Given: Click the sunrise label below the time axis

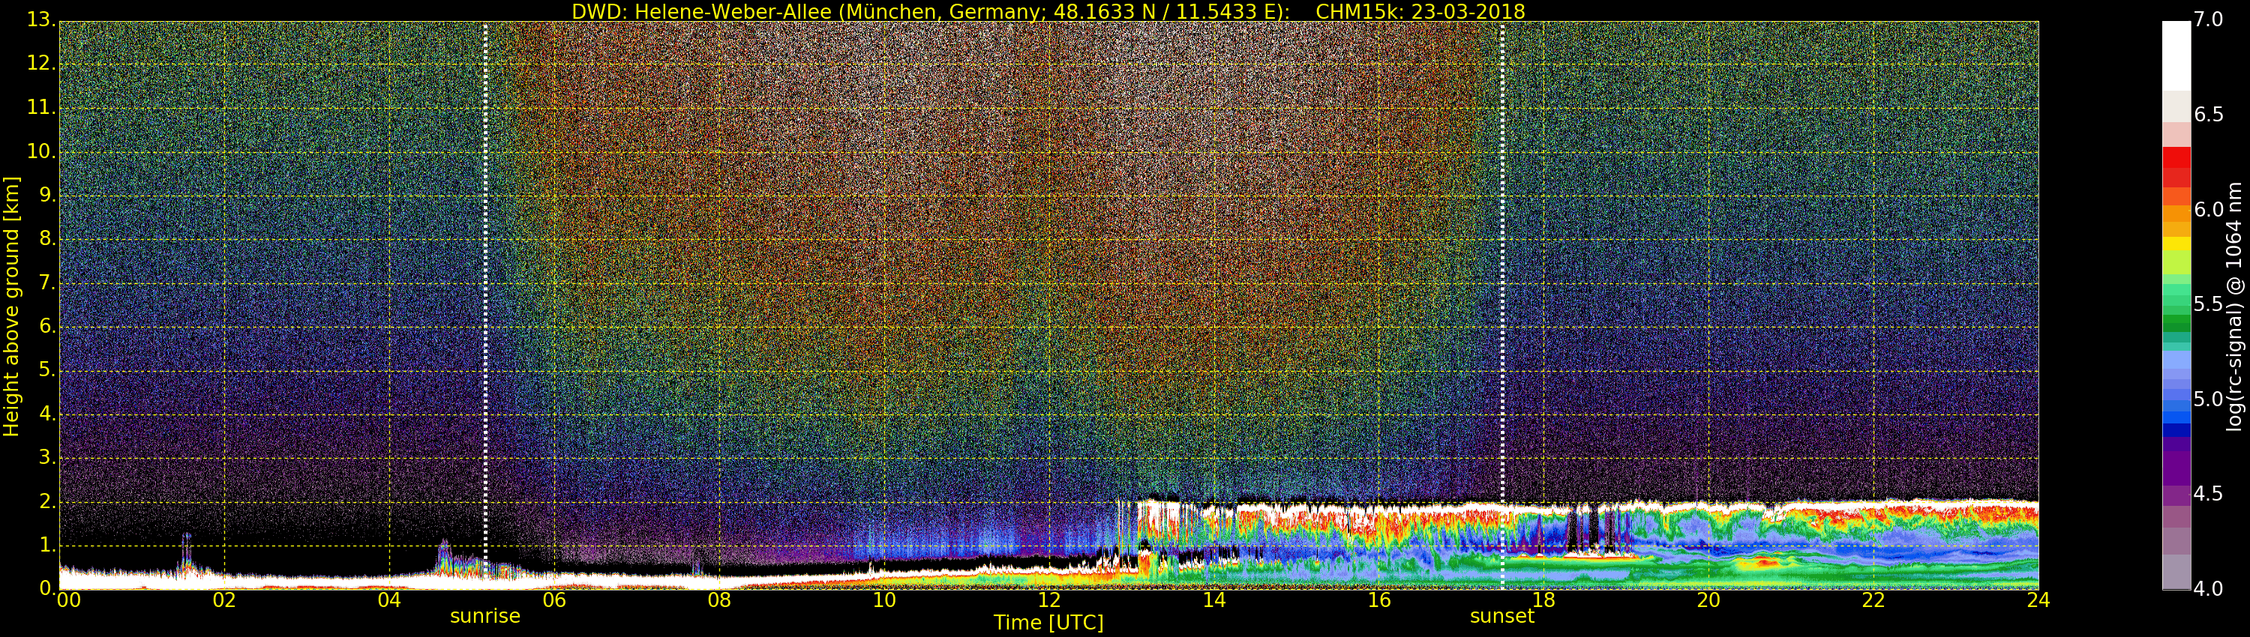Looking at the screenshot, I should [x=484, y=616].
